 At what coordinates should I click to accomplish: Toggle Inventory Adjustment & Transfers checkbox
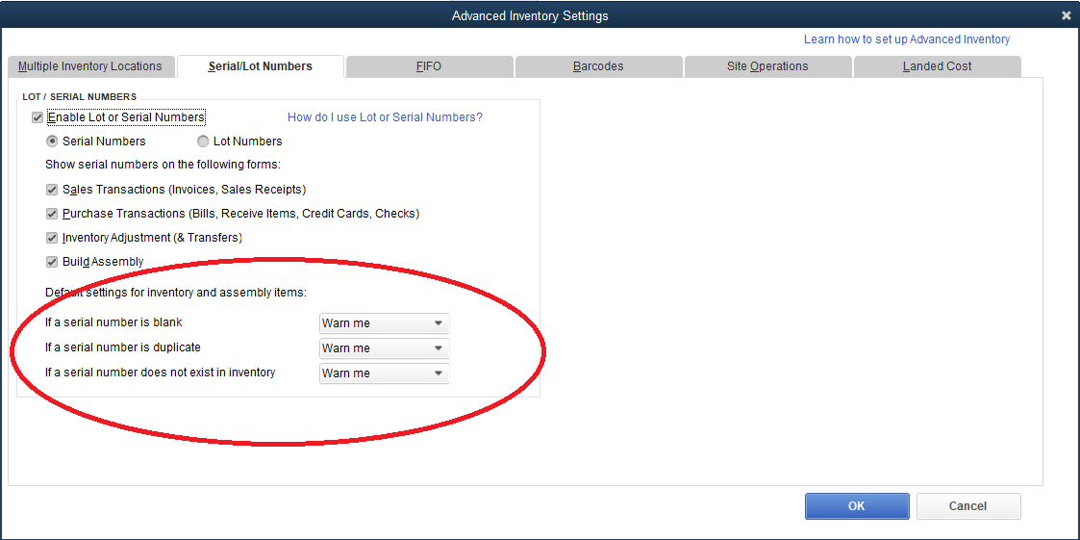pos(52,238)
